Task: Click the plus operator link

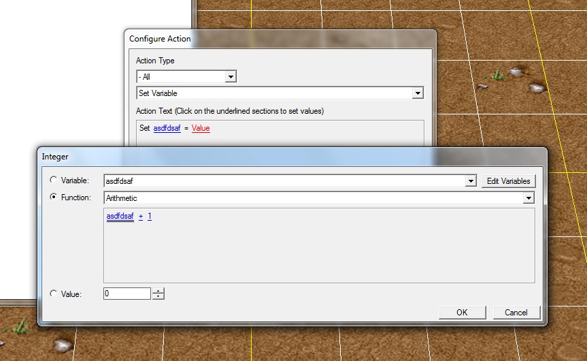Action: (x=141, y=217)
